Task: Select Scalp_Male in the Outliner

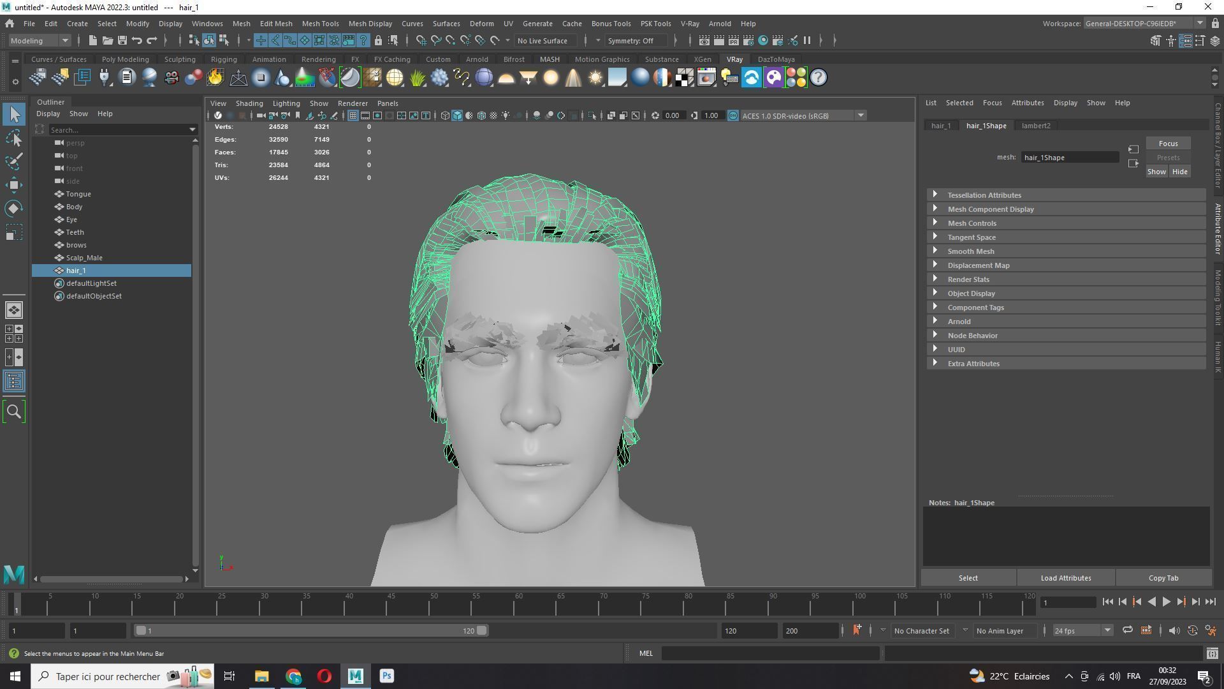Action: click(x=84, y=258)
